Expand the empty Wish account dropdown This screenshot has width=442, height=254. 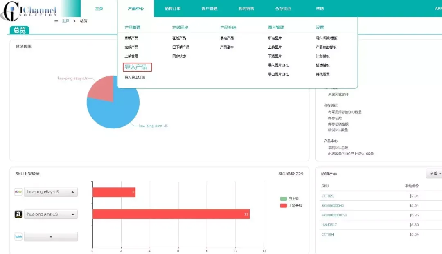tap(51, 236)
